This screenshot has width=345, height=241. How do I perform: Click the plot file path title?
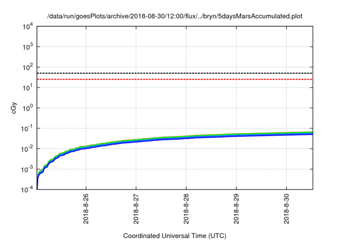(x=175, y=16)
